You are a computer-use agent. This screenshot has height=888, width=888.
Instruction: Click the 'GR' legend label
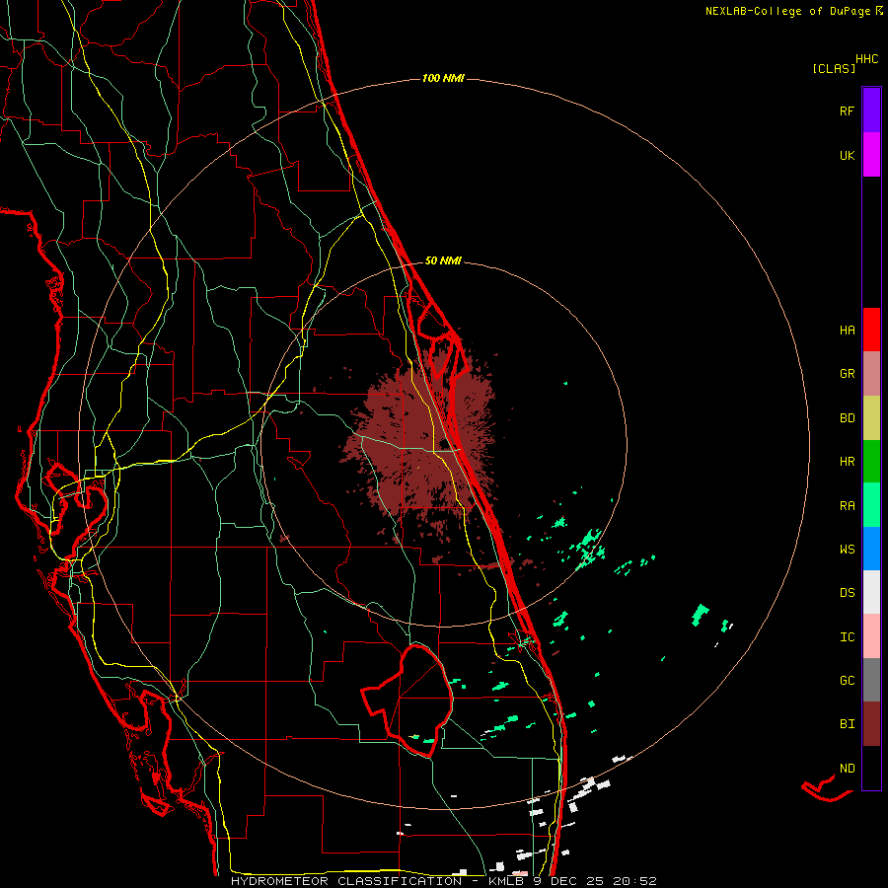point(847,374)
